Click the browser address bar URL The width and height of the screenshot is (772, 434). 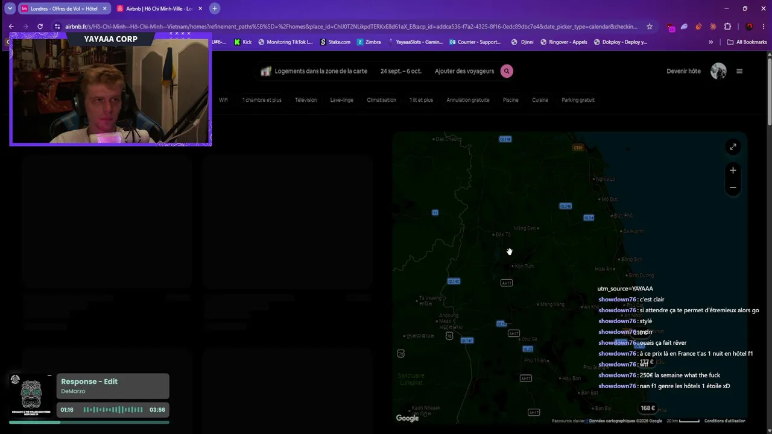point(351,27)
